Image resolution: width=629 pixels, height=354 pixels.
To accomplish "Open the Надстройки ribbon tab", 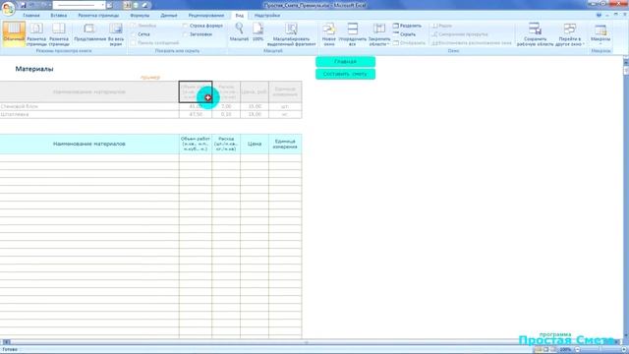I will 267,16.
